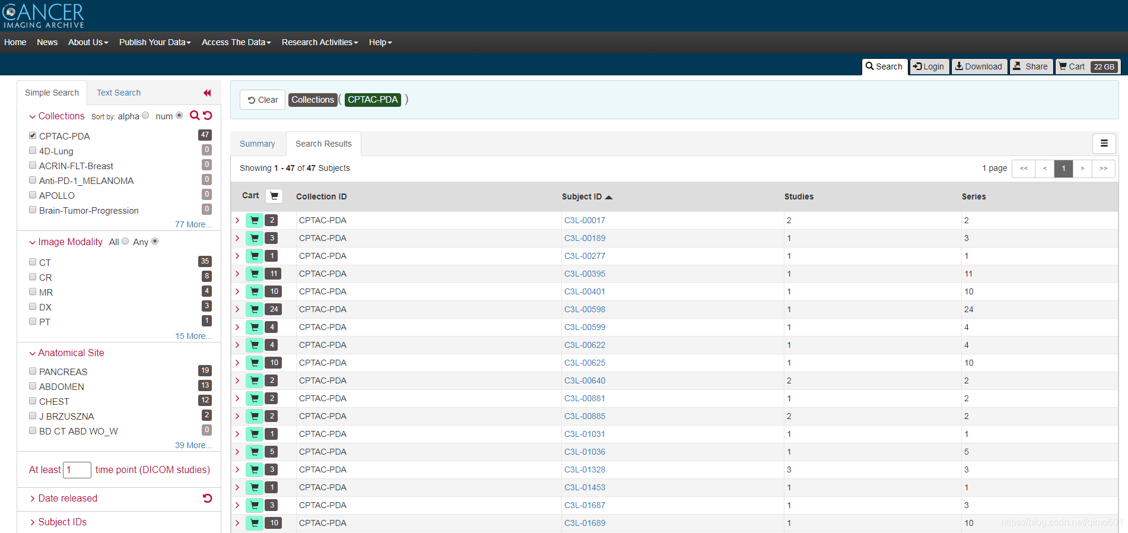Image resolution: width=1128 pixels, height=533 pixels.
Task: Add subject C3L-00189 to cart
Action: [255, 238]
